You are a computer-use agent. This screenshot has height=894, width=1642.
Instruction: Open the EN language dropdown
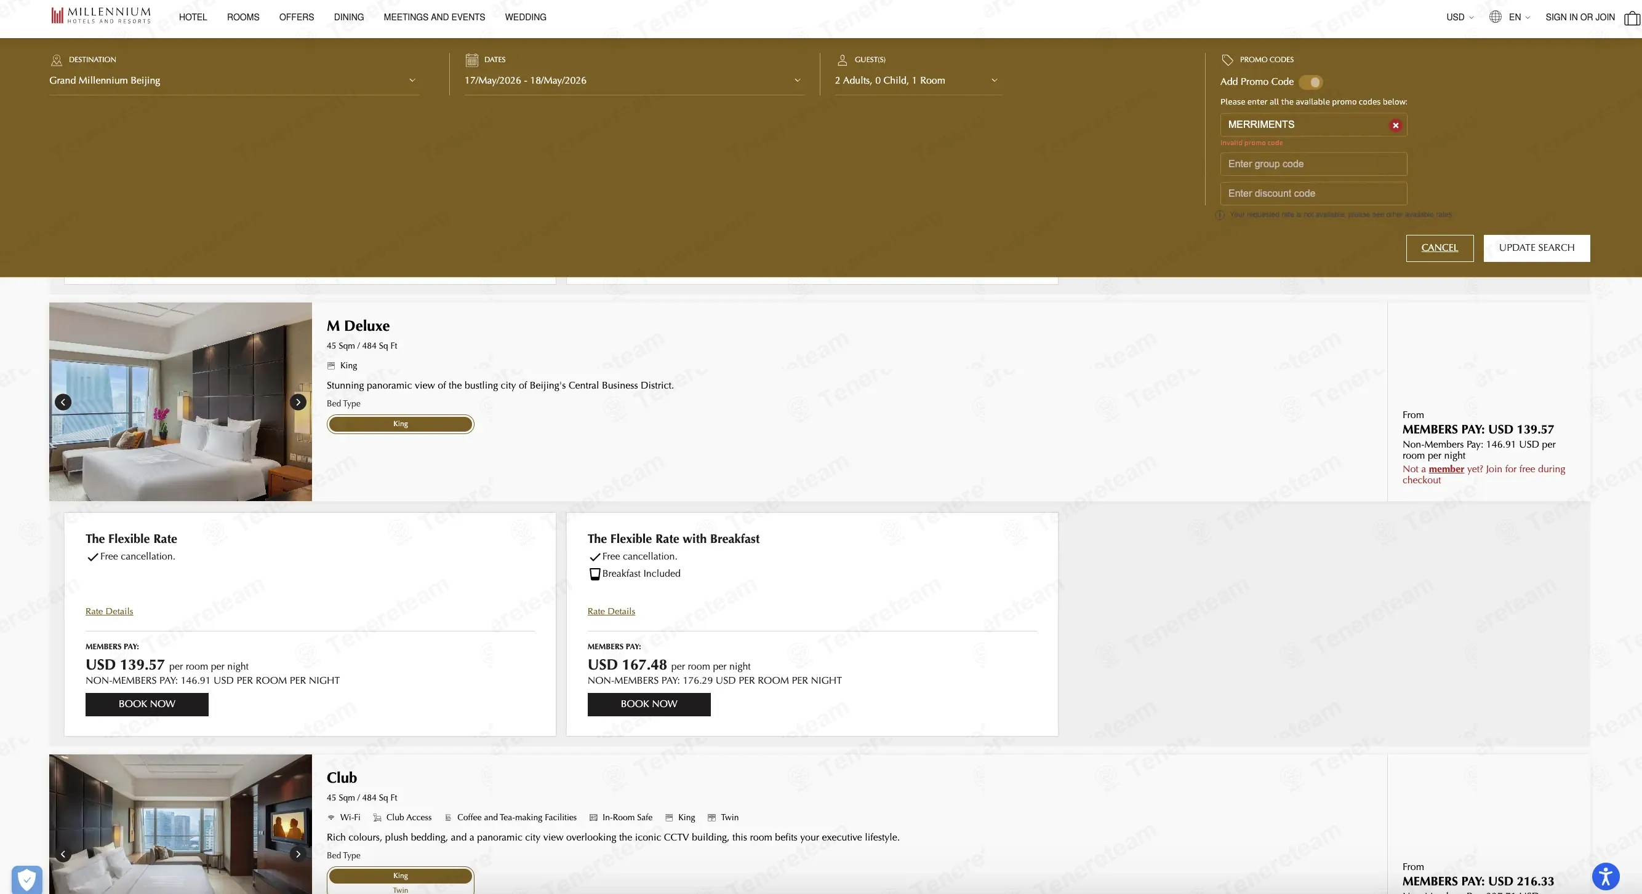tap(1519, 17)
